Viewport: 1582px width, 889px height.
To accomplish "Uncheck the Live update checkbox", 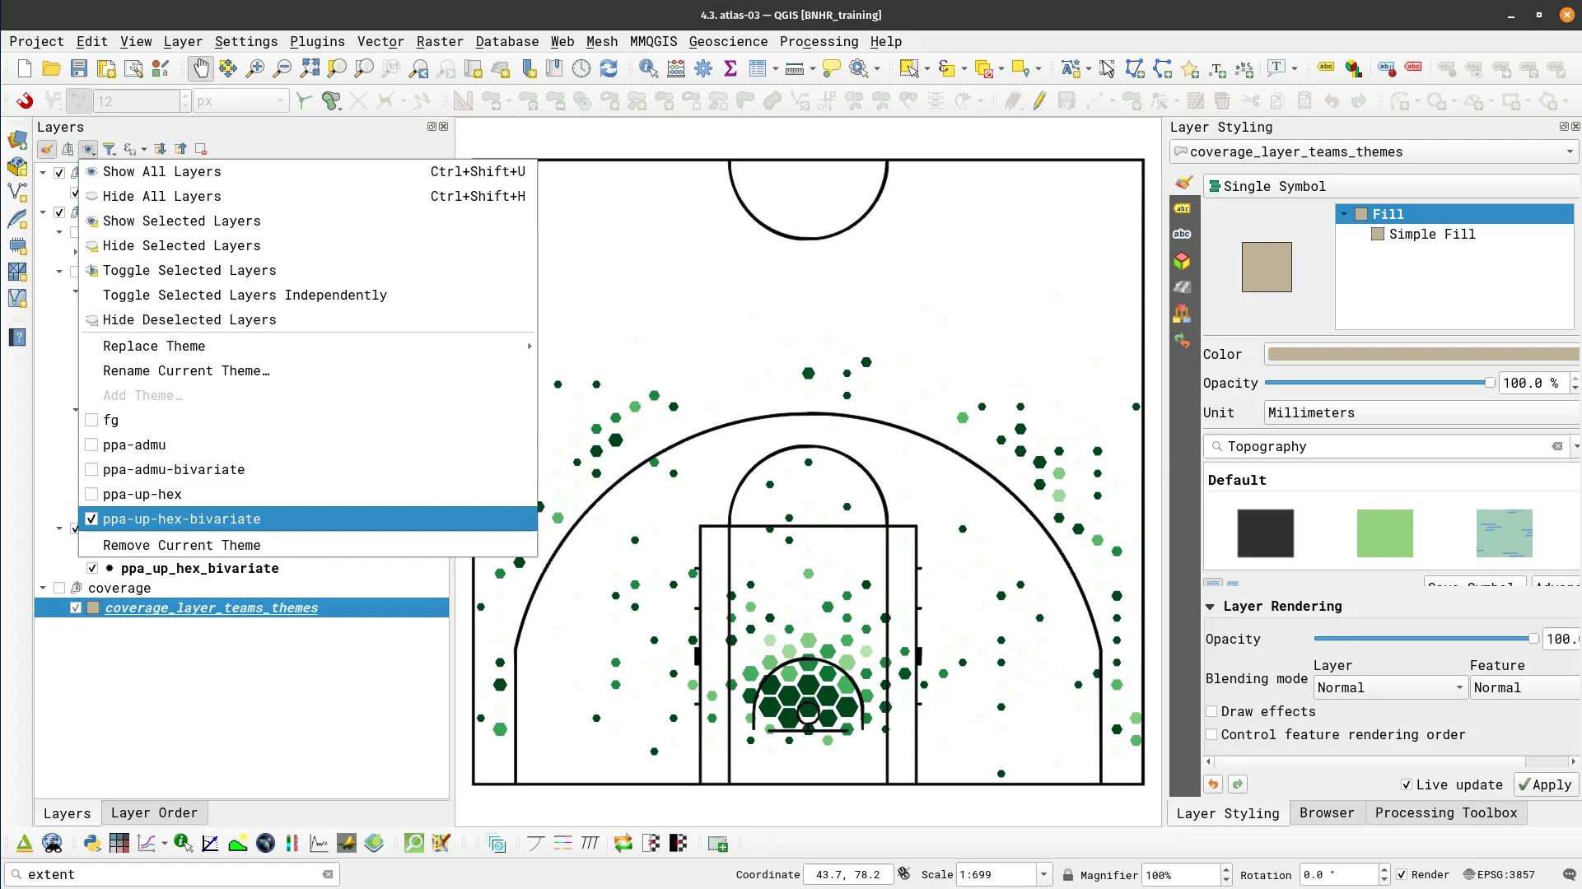I will point(1407,784).
